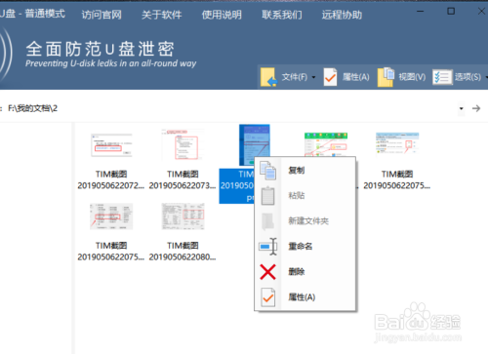The height and width of the screenshot is (354, 488).
Task: Maximize the window
Action: pyautogui.click(x=451, y=12)
